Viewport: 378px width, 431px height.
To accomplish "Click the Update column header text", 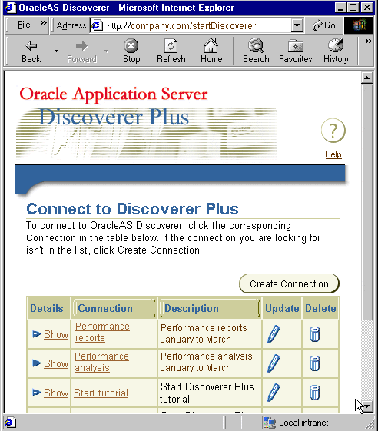I will (x=282, y=308).
